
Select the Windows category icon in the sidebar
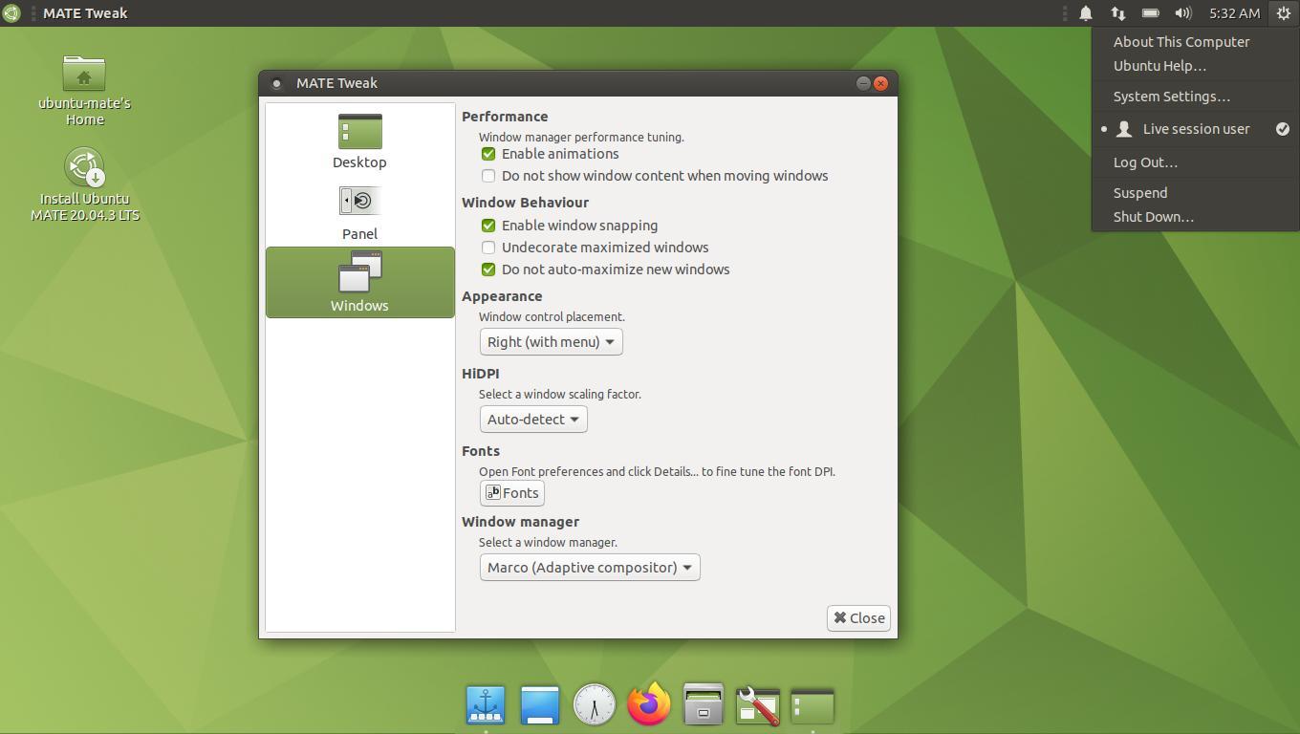tap(359, 280)
